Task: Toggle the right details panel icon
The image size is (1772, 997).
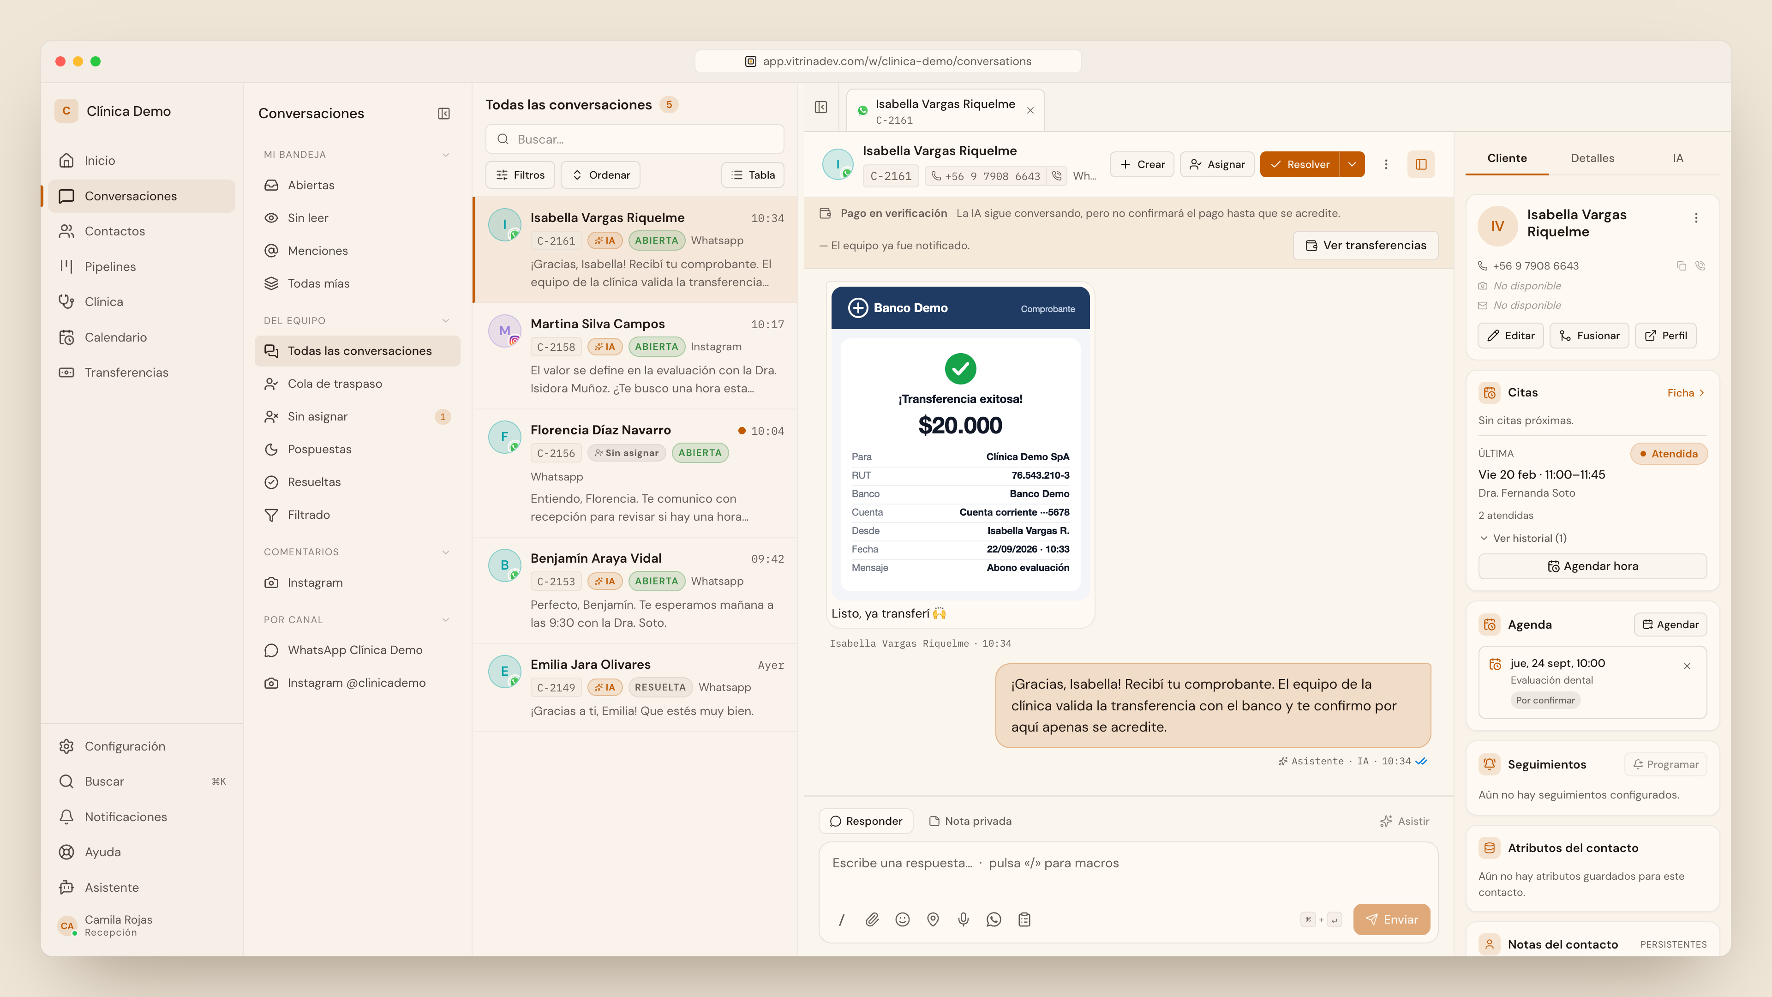Action: (1420, 164)
